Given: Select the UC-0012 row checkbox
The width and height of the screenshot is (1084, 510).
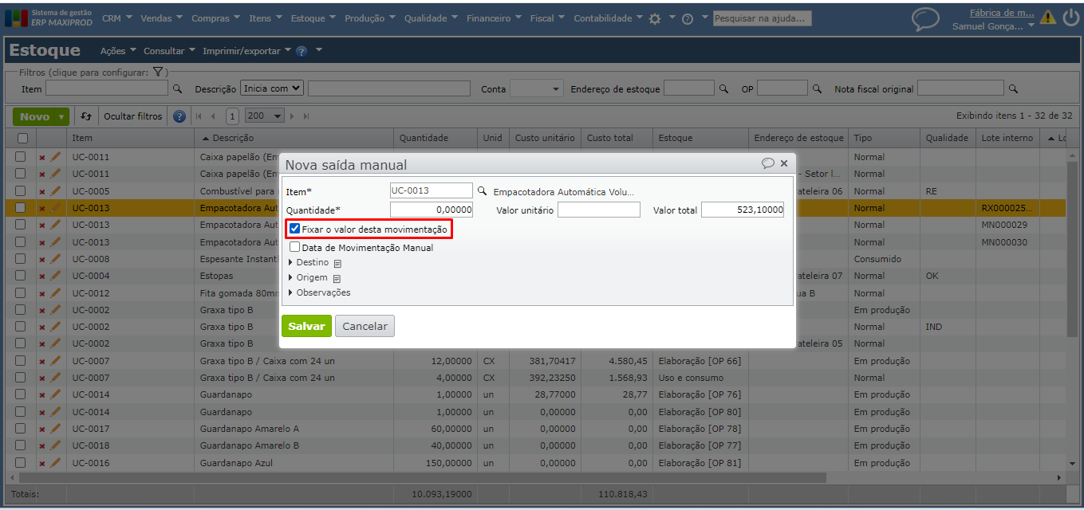Looking at the screenshot, I should (21, 292).
